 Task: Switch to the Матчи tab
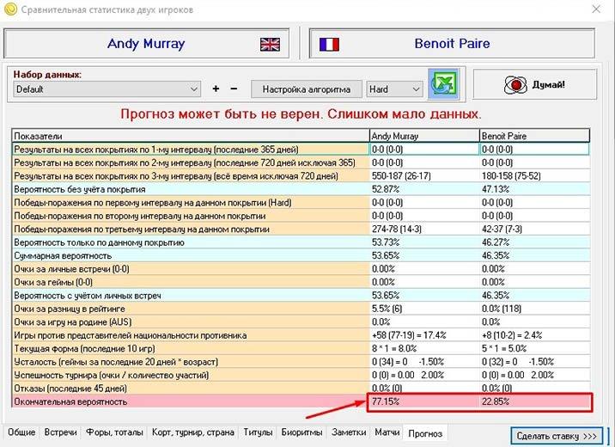coord(387,432)
